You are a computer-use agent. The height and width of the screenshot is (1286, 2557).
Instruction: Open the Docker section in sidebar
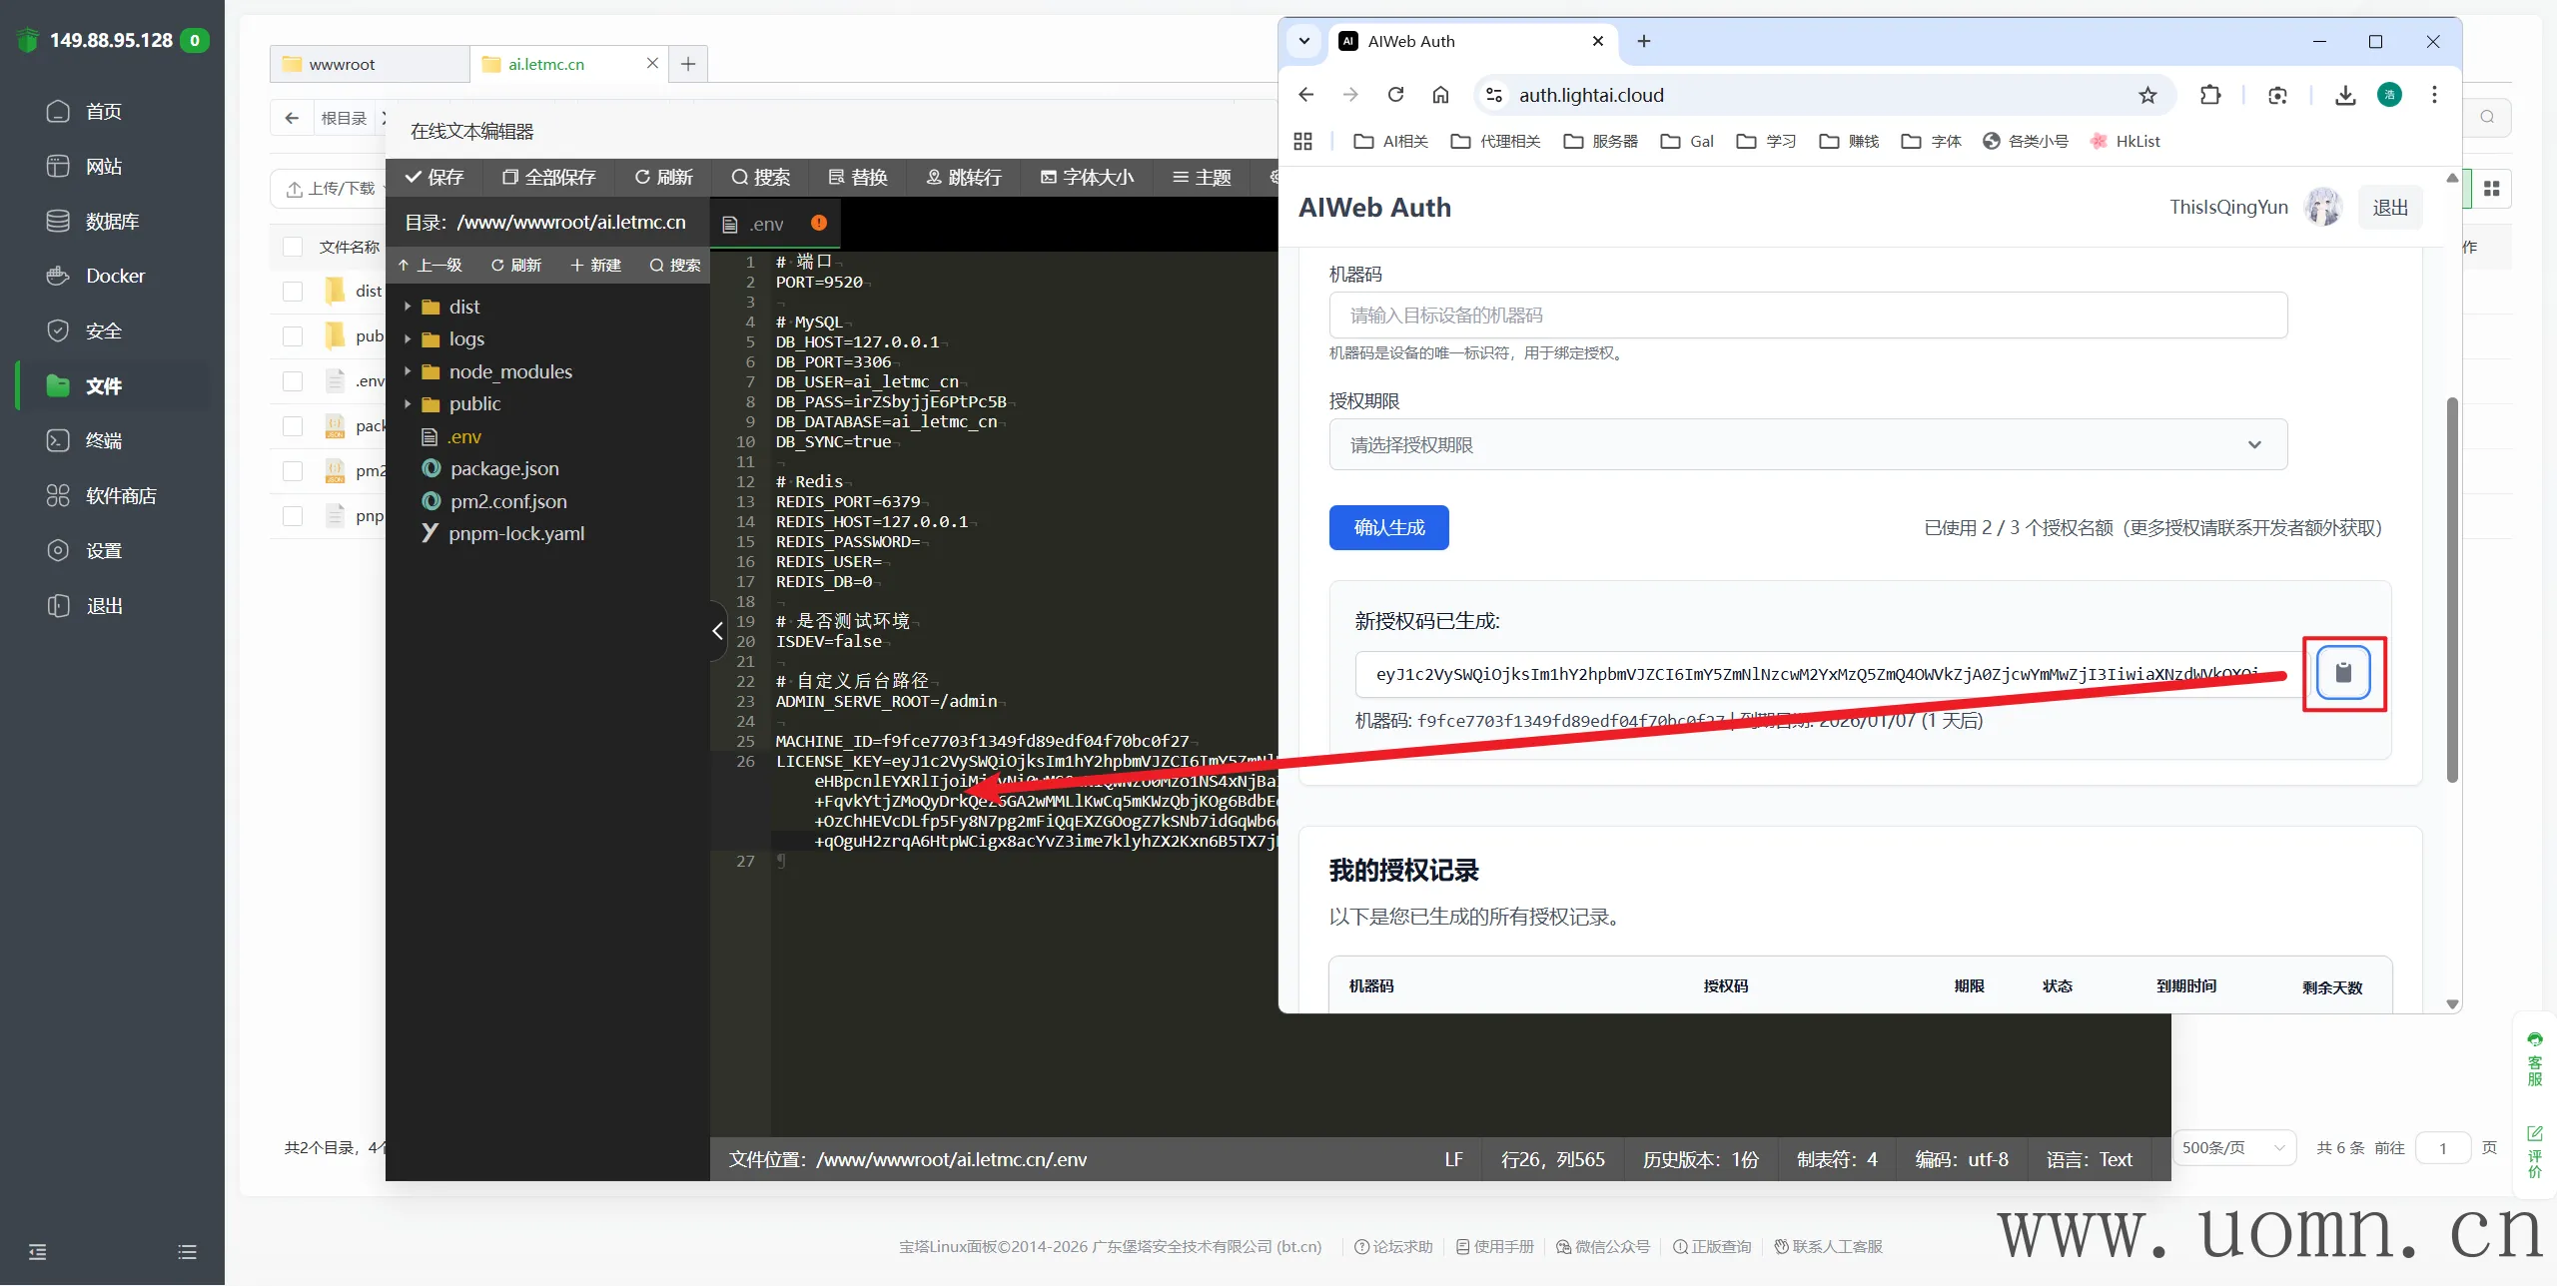point(114,276)
